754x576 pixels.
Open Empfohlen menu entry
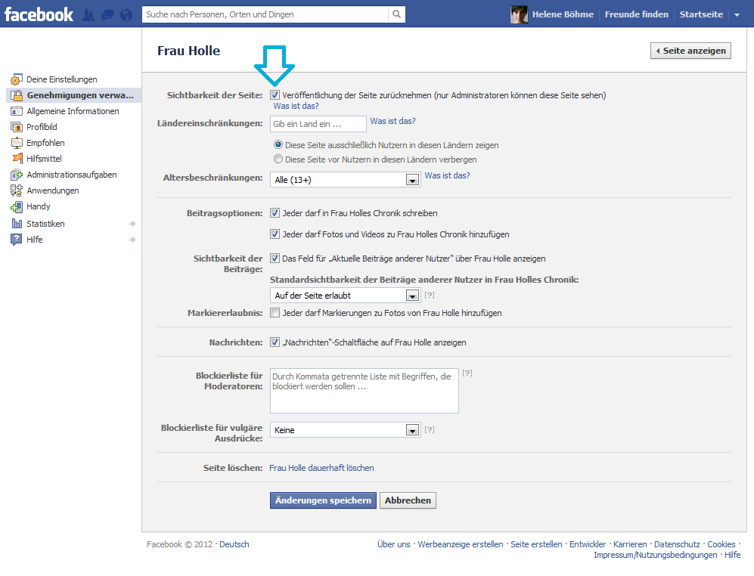[x=45, y=143]
